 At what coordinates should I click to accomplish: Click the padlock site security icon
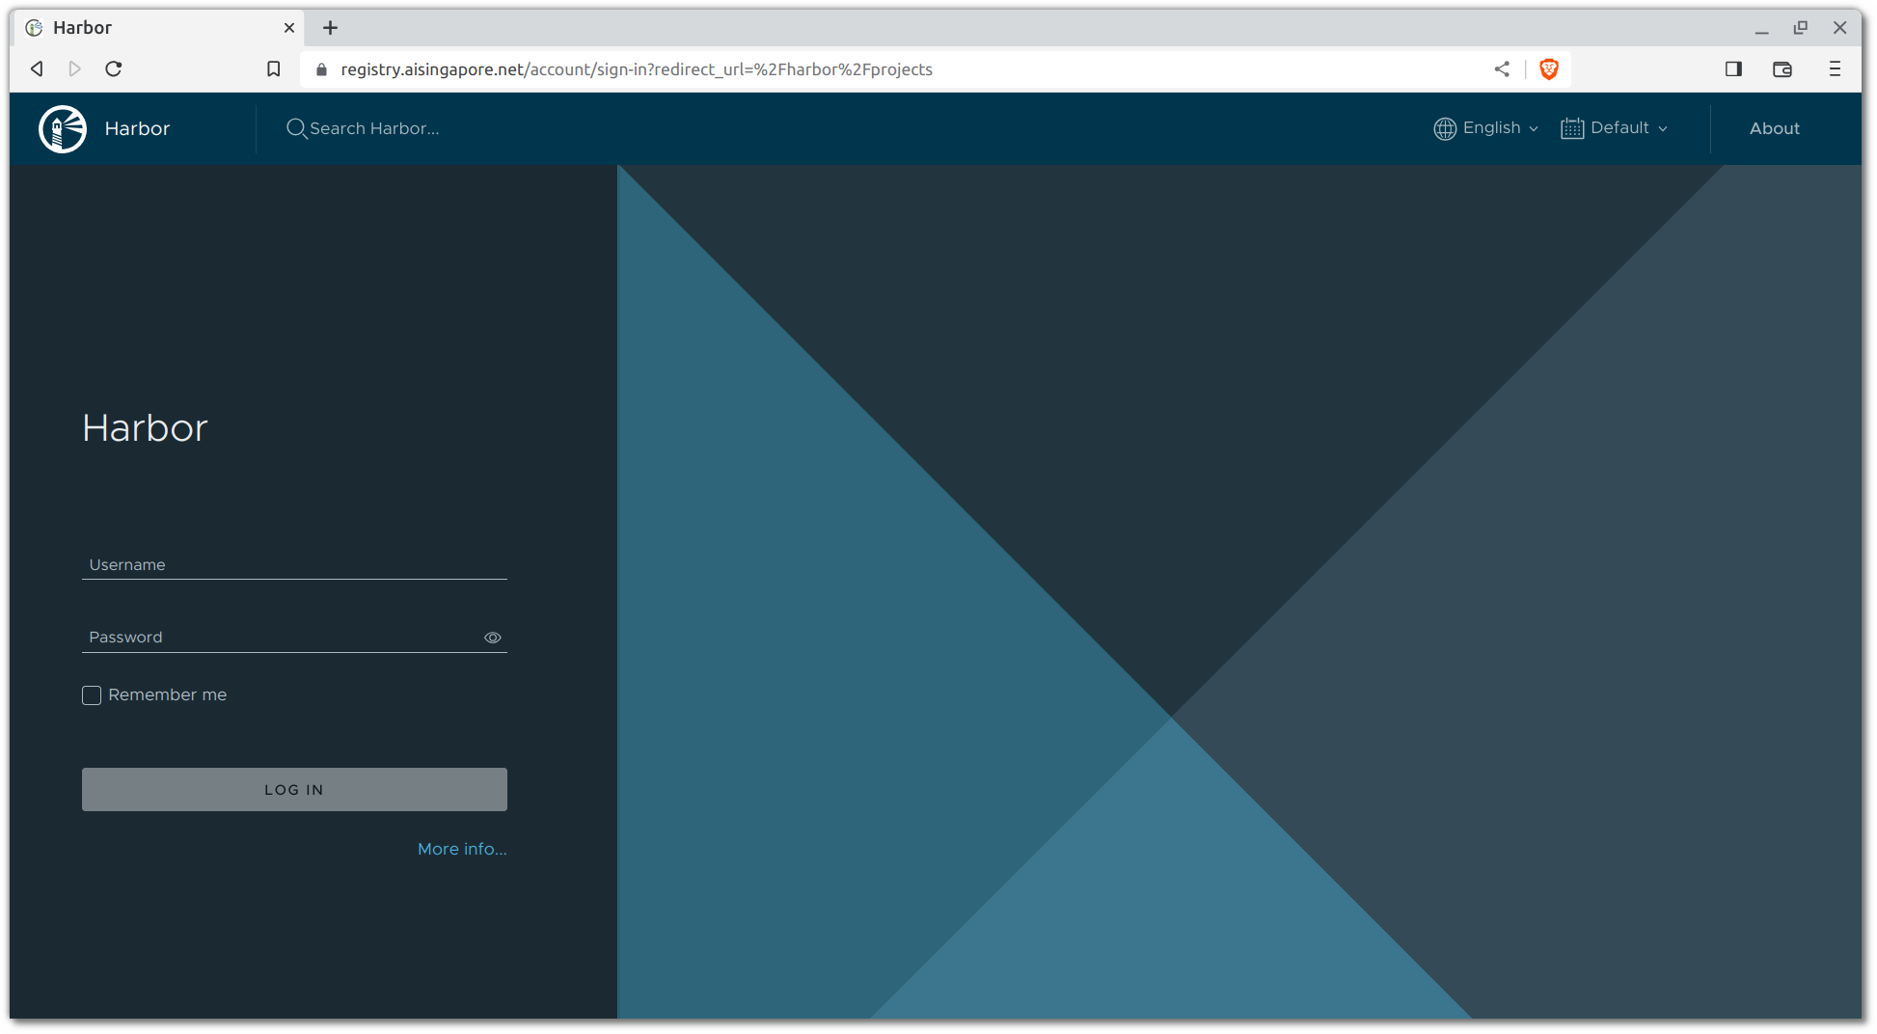321,69
